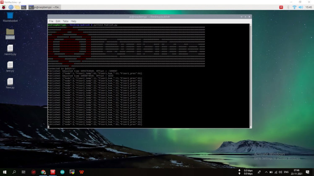This screenshot has height=176, width=314.
Task: Click the network speed kbps indicator
Action: coord(246,172)
